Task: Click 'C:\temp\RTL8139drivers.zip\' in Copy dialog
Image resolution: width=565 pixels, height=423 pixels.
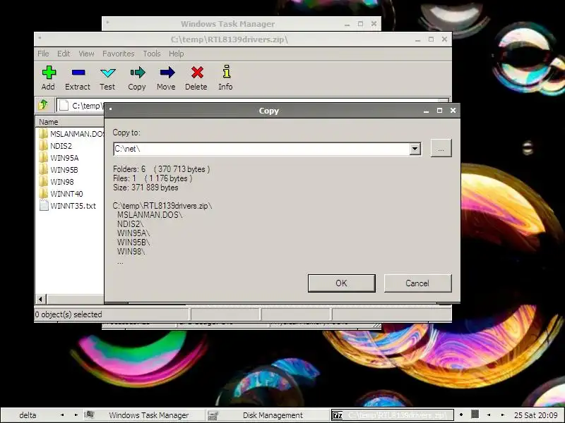Action: coord(162,206)
